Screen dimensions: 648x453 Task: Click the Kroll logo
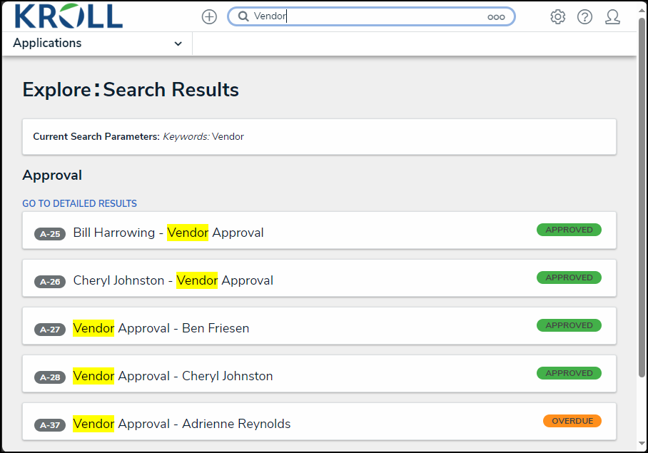[x=68, y=16]
